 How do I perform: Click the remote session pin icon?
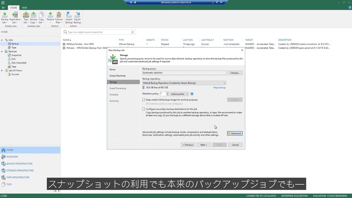pos(131,2)
